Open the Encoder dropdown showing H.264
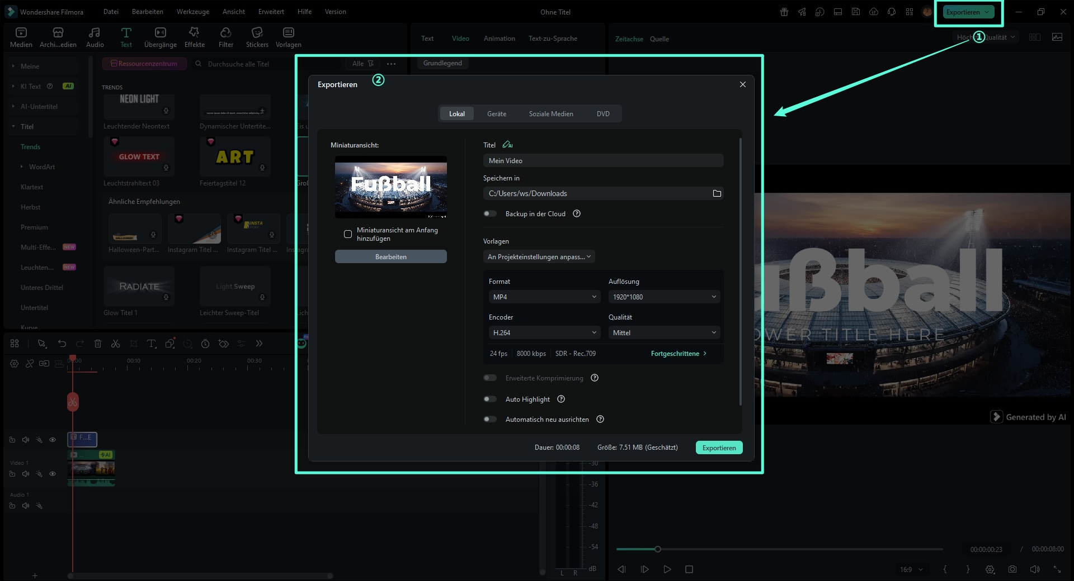Screen dimensions: 1074x581 pos(544,332)
